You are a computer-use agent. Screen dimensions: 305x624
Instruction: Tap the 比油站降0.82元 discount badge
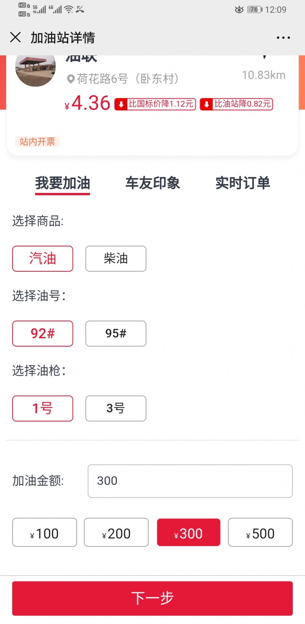click(x=236, y=104)
